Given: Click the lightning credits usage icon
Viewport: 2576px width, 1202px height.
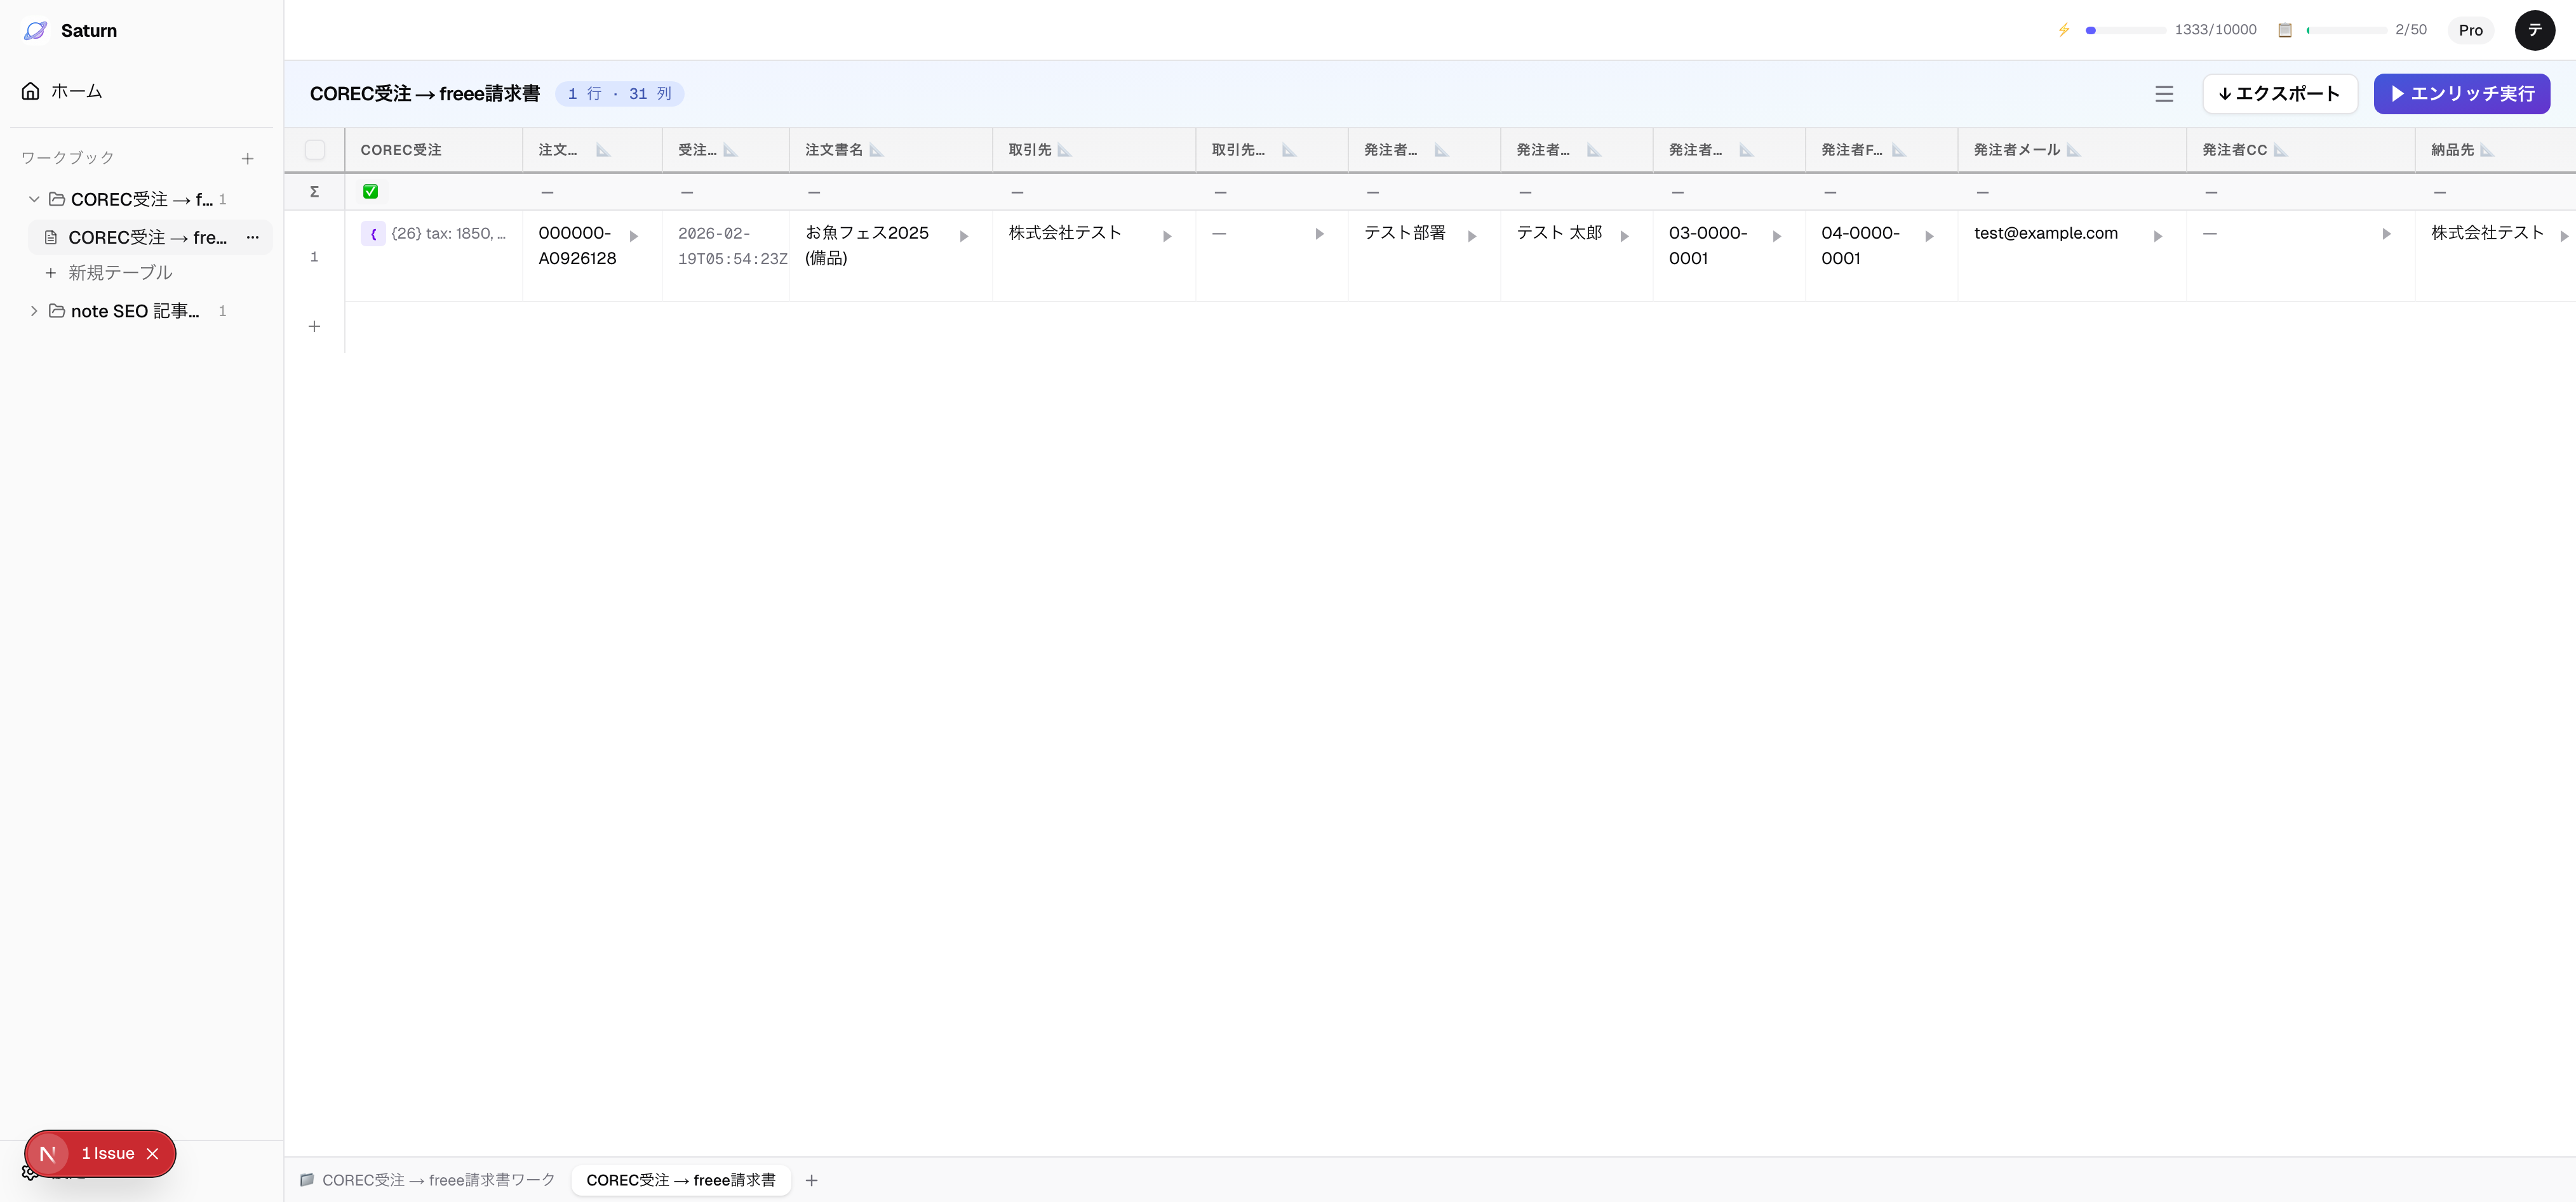Looking at the screenshot, I should pyautogui.click(x=2063, y=30).
